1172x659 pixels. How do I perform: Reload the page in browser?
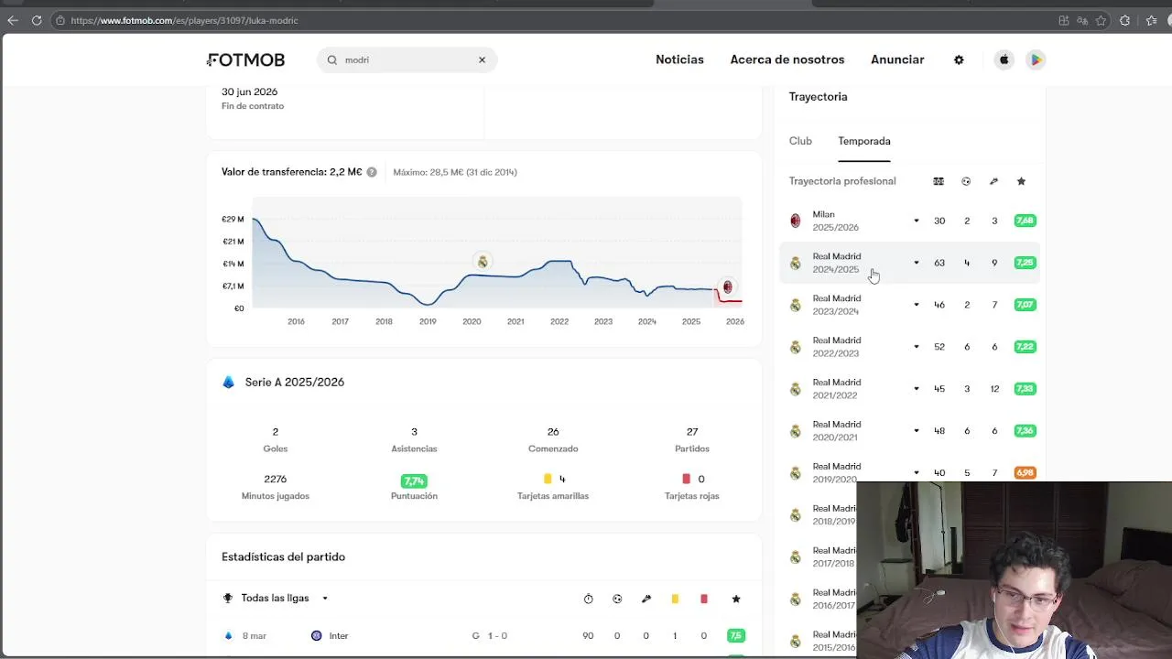coord(37,20)
